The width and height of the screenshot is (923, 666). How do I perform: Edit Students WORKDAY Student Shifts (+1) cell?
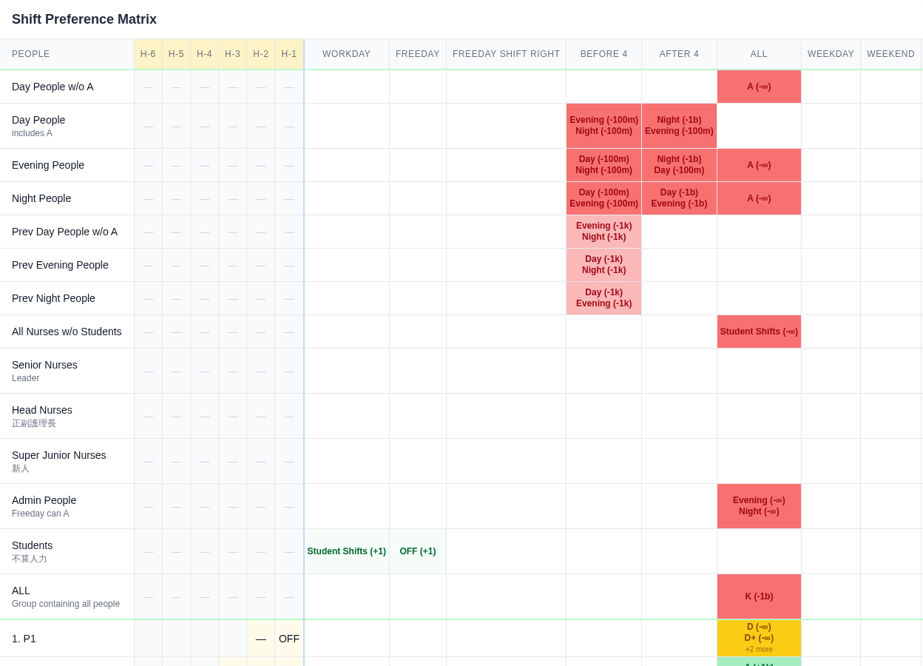tap(346, 551)
